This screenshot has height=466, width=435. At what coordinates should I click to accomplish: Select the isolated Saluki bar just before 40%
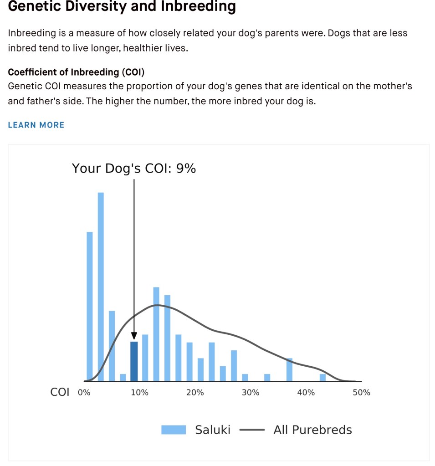[x=289, y=369]
